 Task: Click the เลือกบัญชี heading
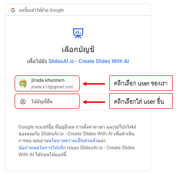[x=78, y=49]
